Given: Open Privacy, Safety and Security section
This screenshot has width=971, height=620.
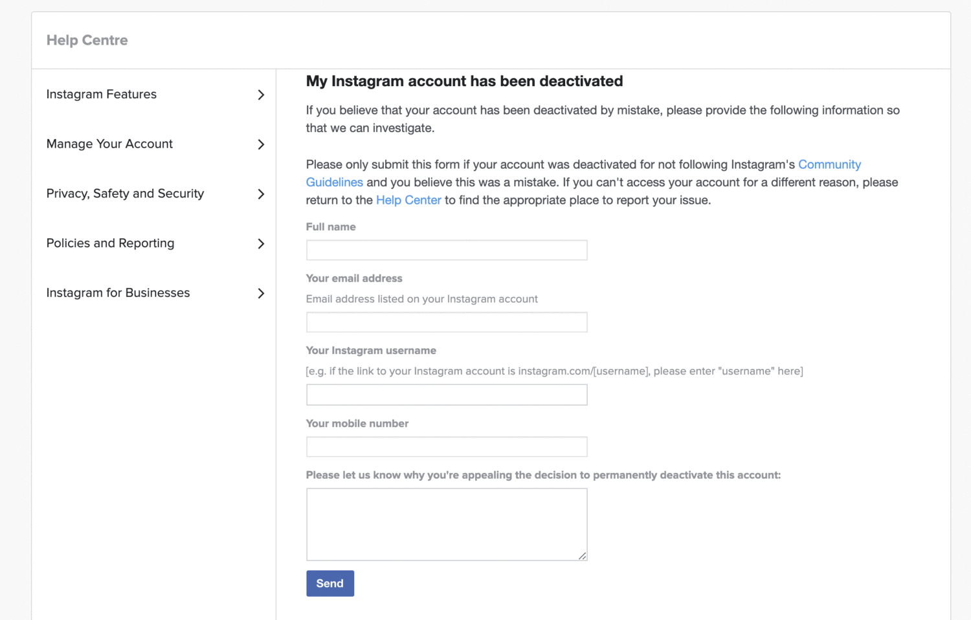Looking at the screenshot, I should pyautogui.click(x=125, y=194).
